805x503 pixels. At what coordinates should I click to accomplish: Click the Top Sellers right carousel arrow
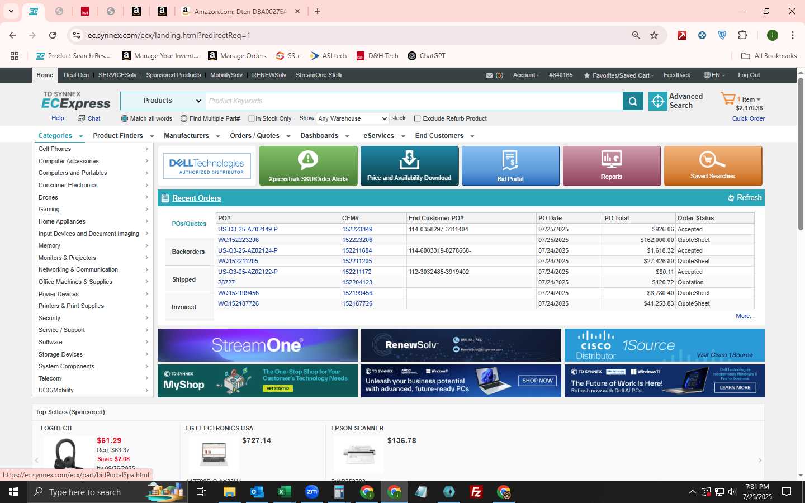[760, 461]
